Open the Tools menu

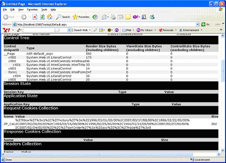coord(44,10)
